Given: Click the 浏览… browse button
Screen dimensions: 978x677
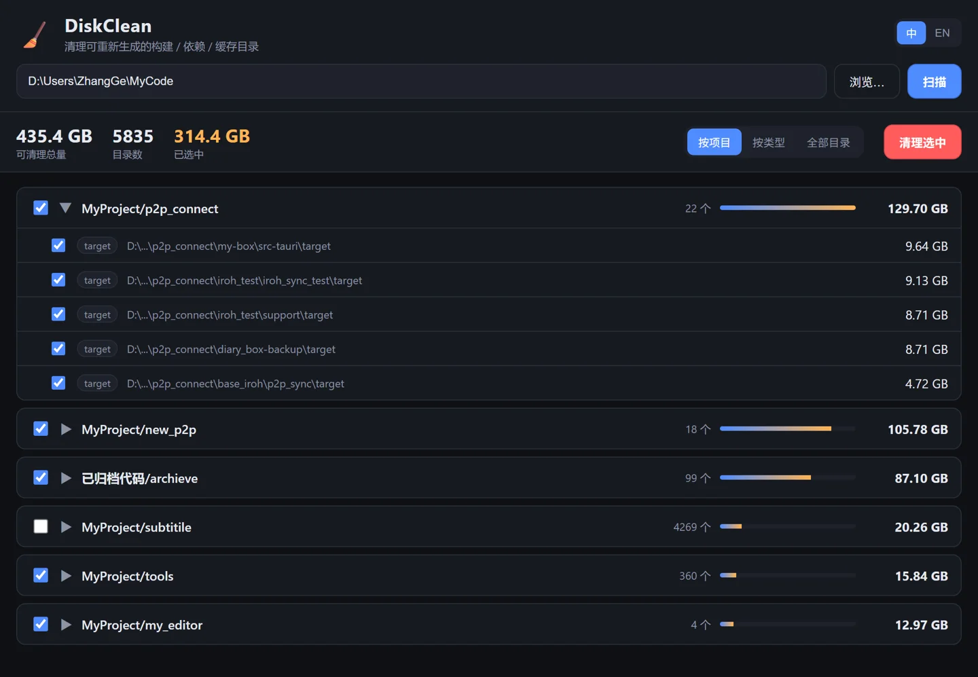Looking at the screenshot, I should tap(867, 81).
